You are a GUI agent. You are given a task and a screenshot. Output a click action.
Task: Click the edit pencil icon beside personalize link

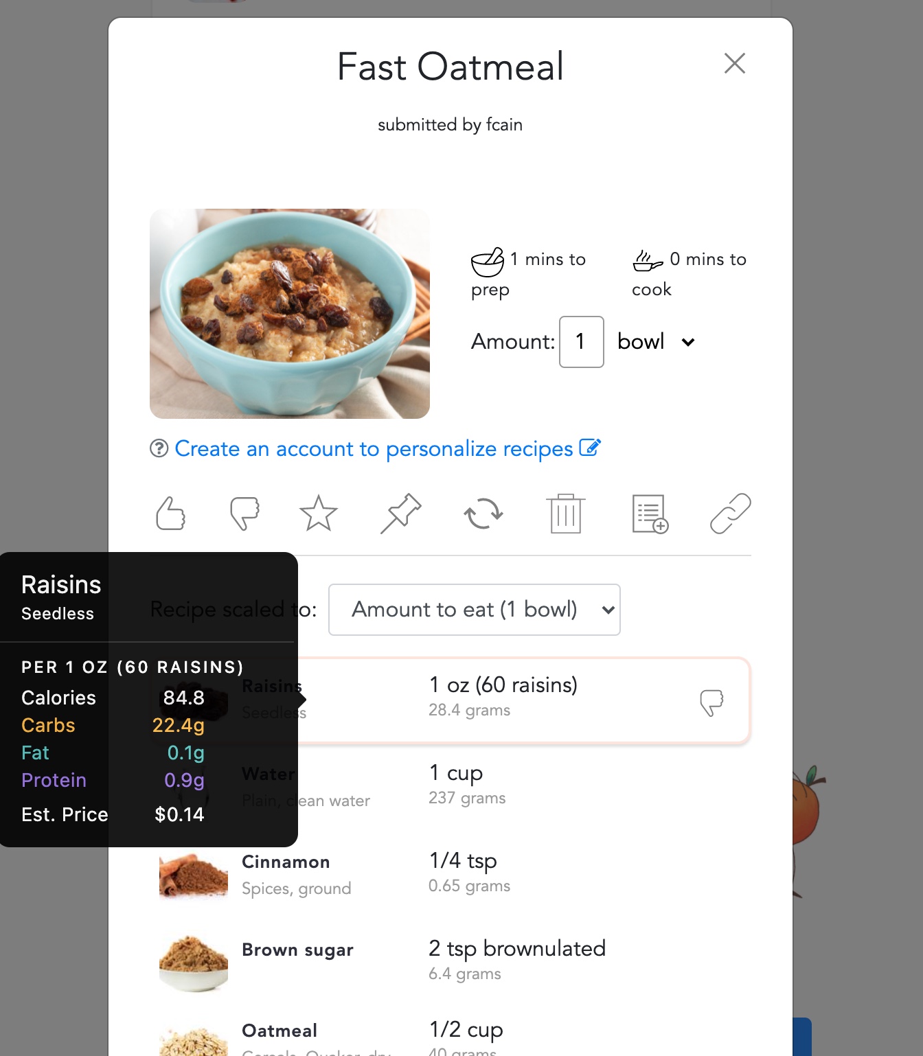tap(590, 448)
